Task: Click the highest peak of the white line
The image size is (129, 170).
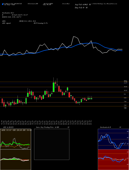Action: [74, 37]
